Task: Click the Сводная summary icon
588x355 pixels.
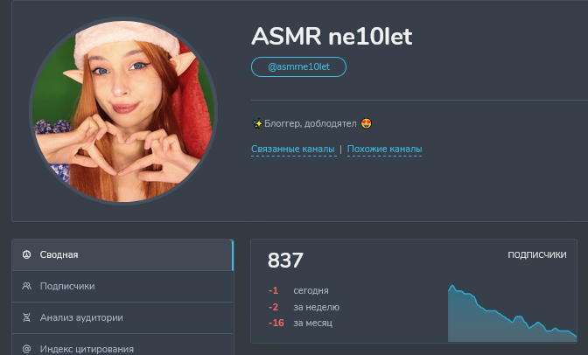Action: [x=26, y=255]
